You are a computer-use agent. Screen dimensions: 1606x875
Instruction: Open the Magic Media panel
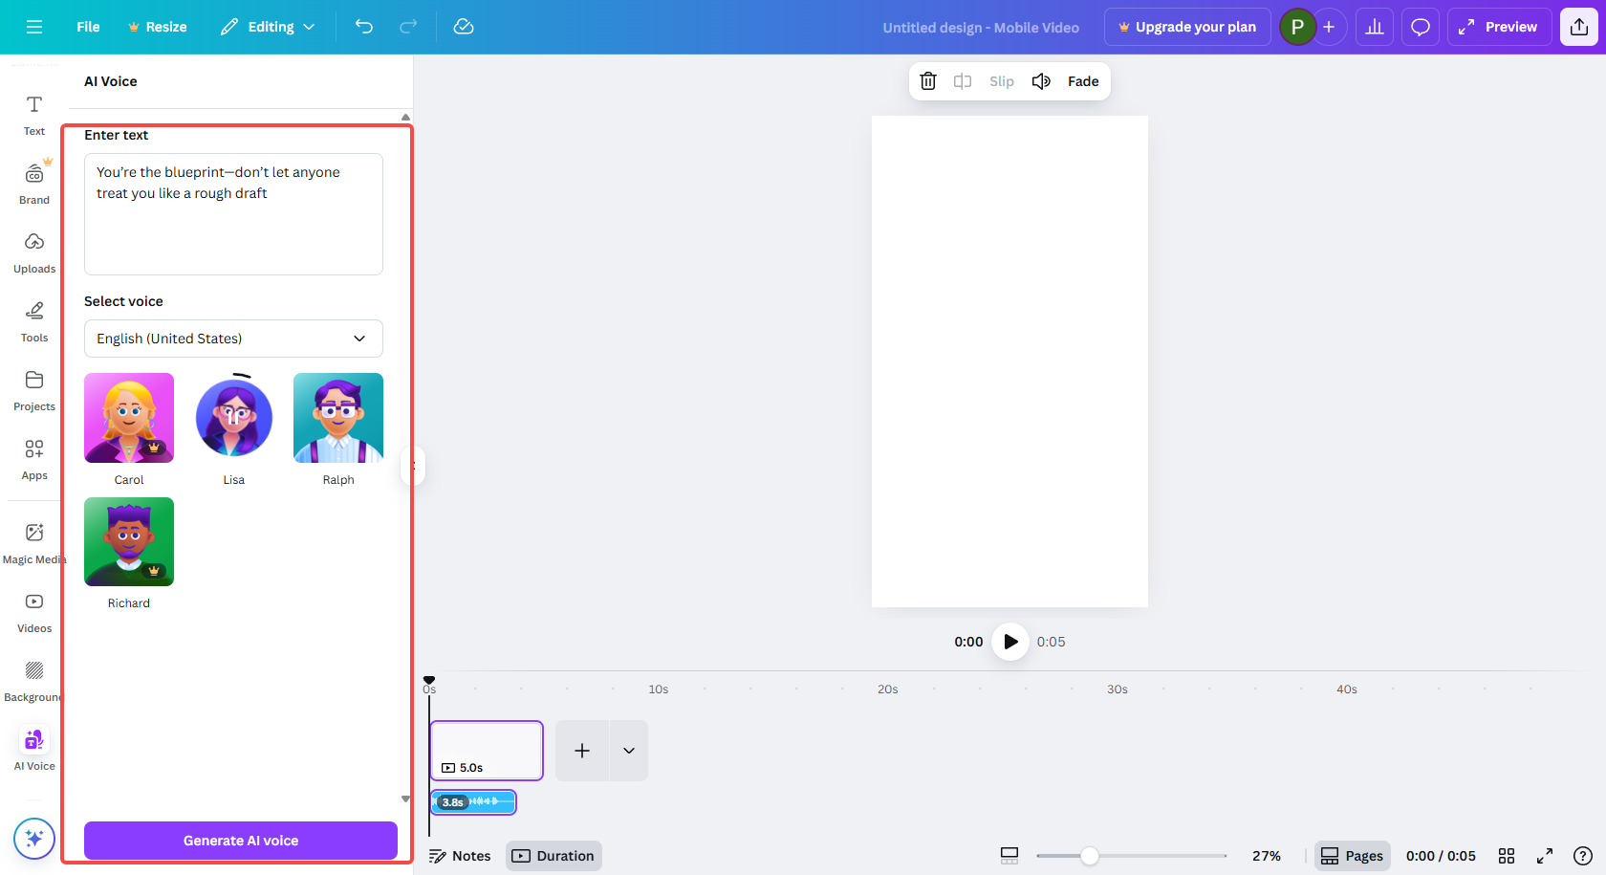pos(33,543)
